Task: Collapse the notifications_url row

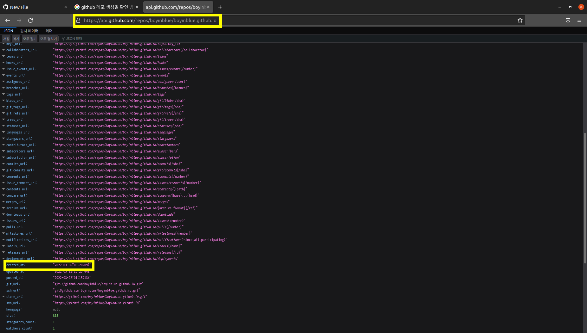Action: pyautogui.click(x=3, y=240)
